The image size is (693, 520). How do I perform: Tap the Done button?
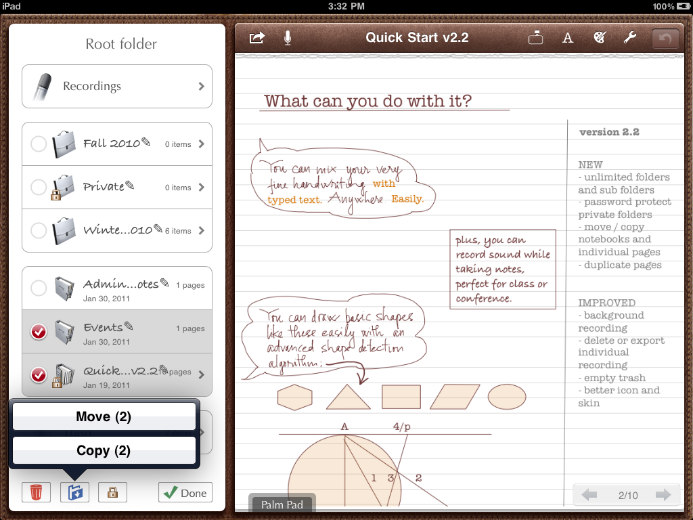185,493
